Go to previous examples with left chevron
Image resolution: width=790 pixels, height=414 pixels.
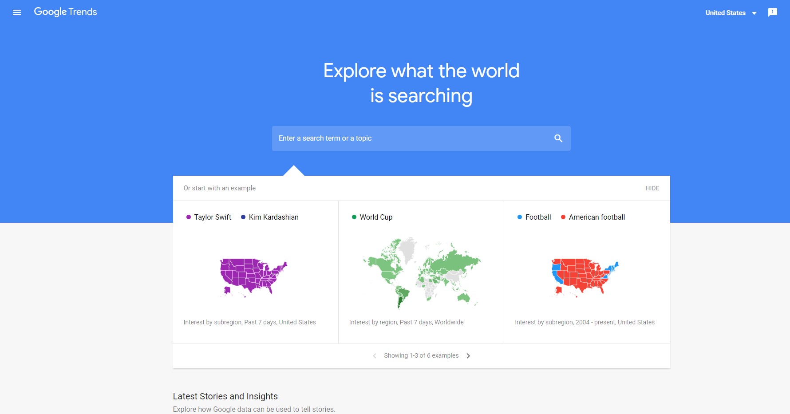click(x=375, y=356)
